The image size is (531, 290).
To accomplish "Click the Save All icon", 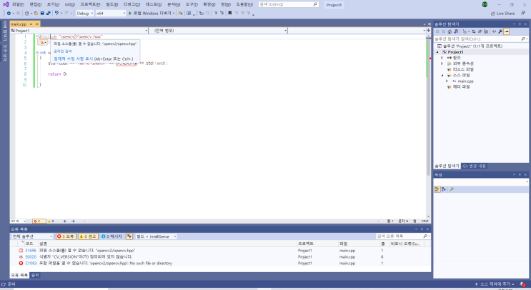I will (48, 13).
